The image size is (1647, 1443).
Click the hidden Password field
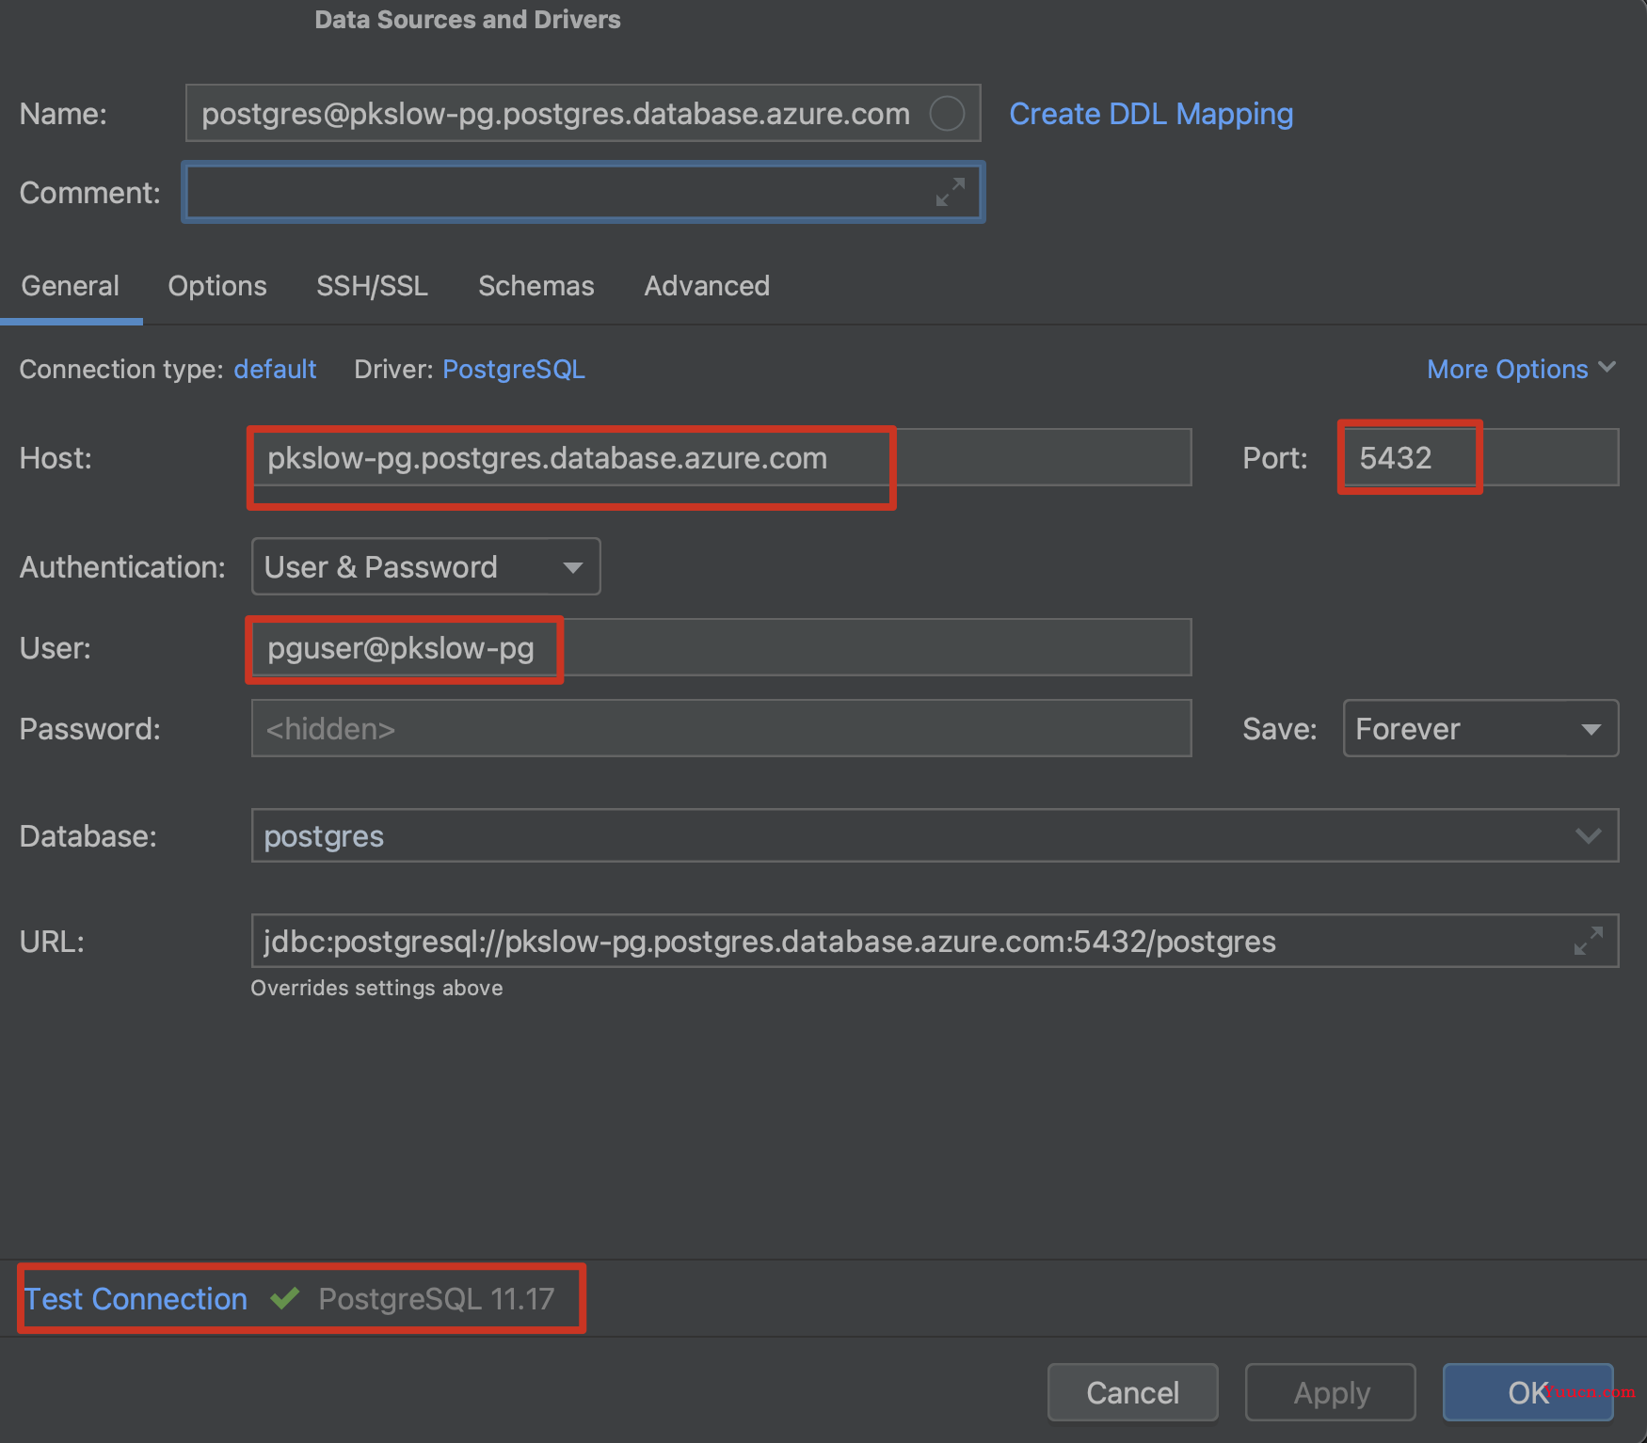[721, 728]
